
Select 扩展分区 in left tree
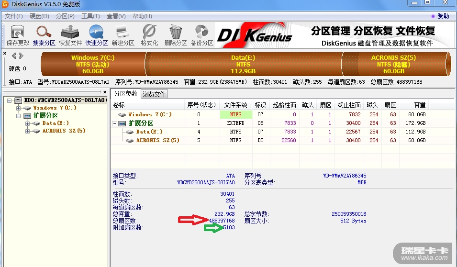coord(45,116)
